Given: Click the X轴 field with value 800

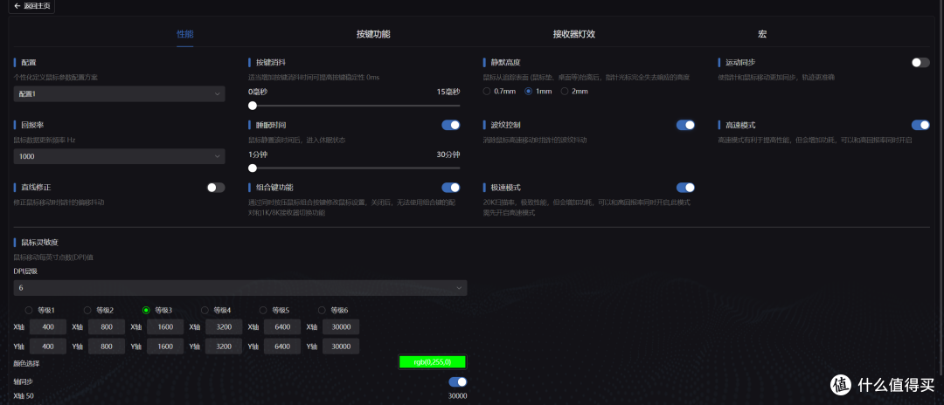Looking at the screenshot, I should coord(107,327).
